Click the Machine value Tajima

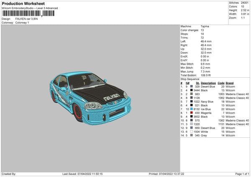click(205, 26)
